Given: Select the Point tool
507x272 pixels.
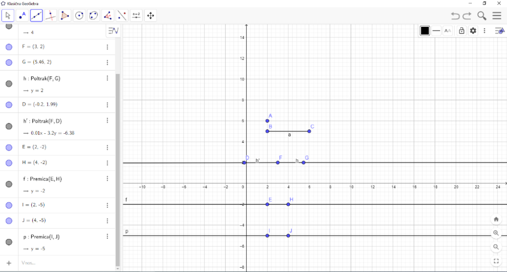Looking at the screenshot, I should pyautogui.click(x=22, y=15).
